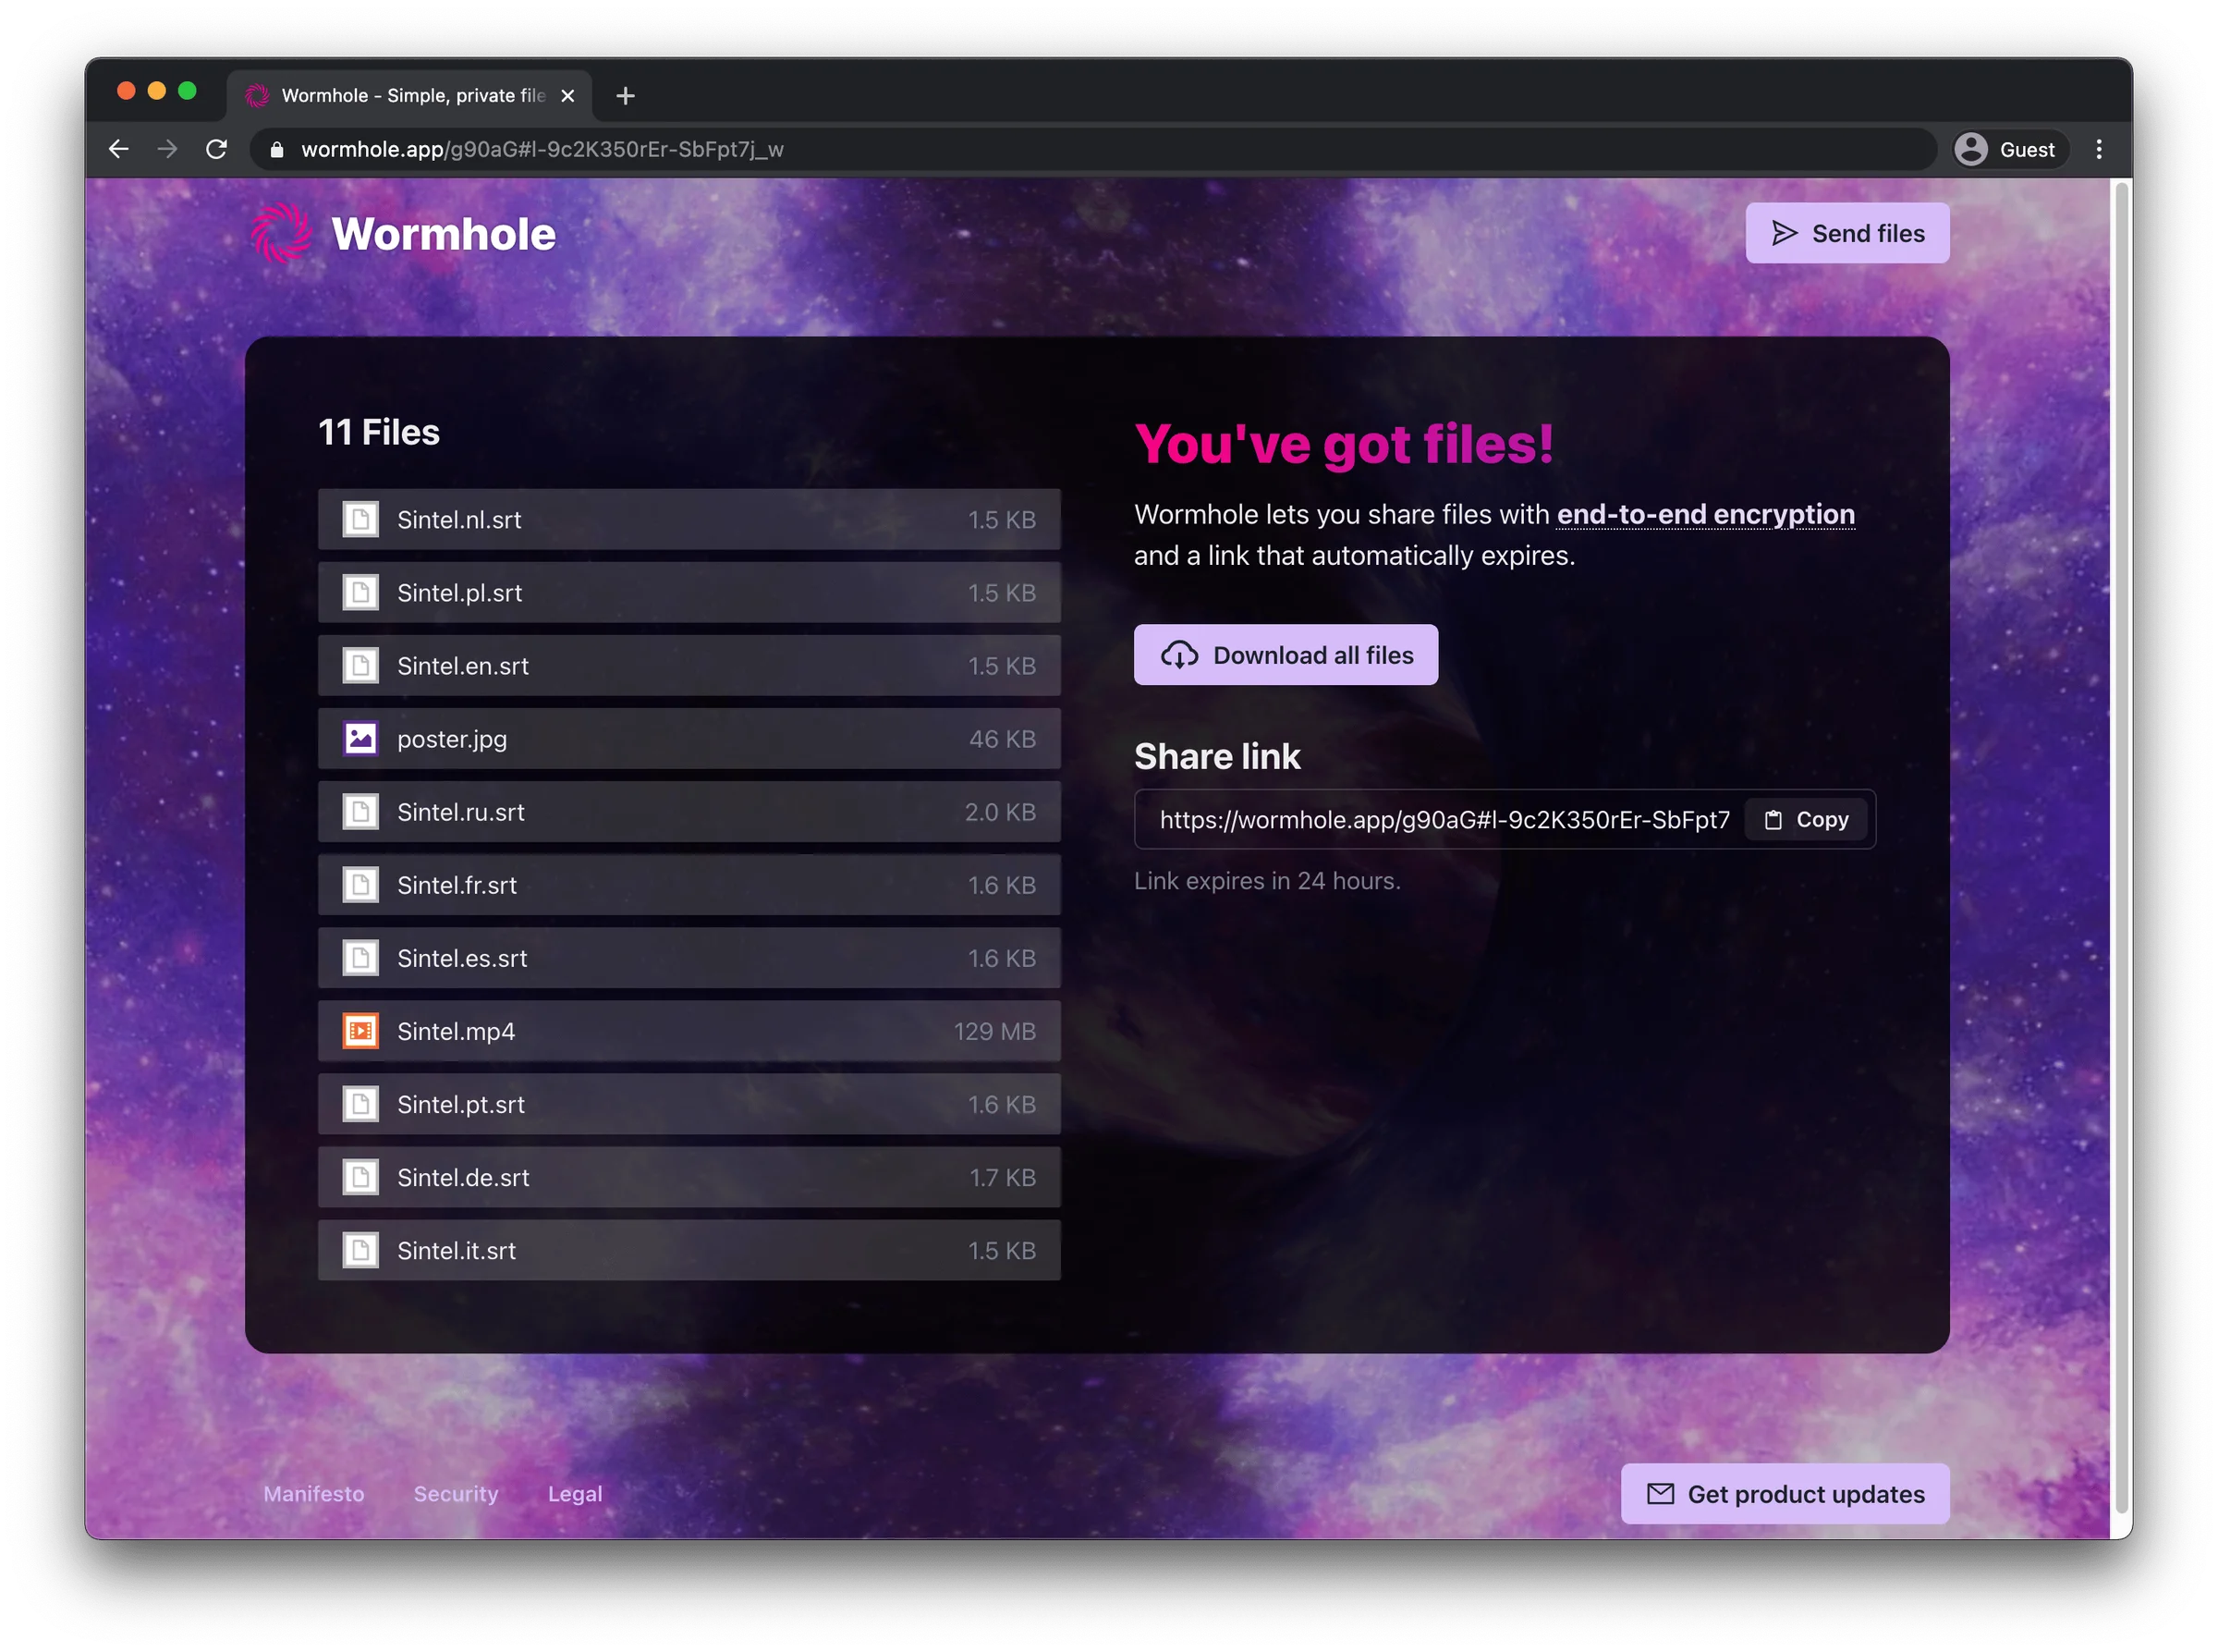The width and height of the screenshot is (2218, 1652).
Task: Click the video icon beside Sintel.mp4
Action: click(x=360, y=1031)
